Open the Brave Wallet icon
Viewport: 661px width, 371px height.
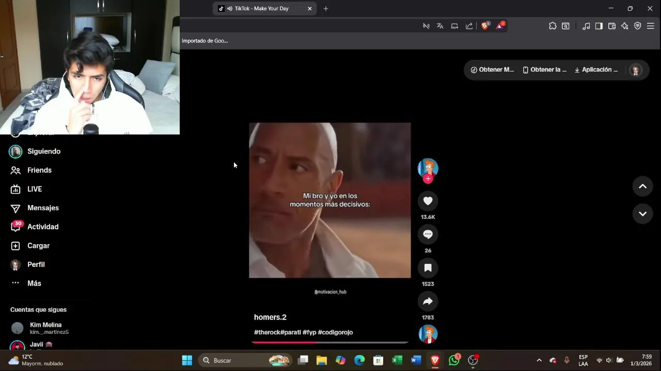(612, 26)
